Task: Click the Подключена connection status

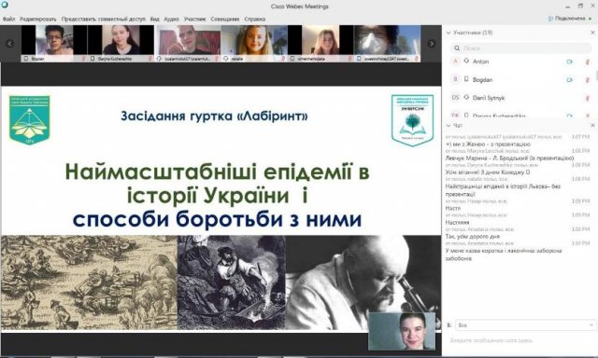Action: (x=569, y=19)
